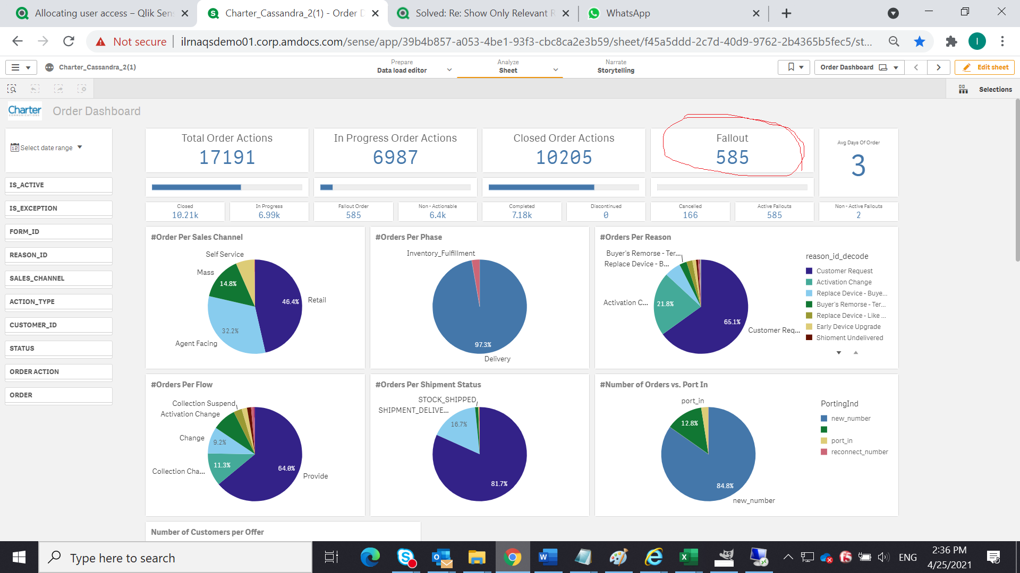The image size is (1020, 573).
Task: Go to the next sheet arrow
Action: (939, 67)
